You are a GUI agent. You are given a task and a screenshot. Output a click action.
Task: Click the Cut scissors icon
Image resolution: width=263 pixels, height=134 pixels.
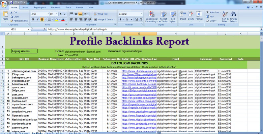(x=12, y=12)
